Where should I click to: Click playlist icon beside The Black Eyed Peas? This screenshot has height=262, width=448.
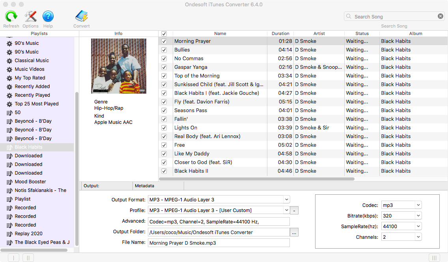(x=9, y=242)
